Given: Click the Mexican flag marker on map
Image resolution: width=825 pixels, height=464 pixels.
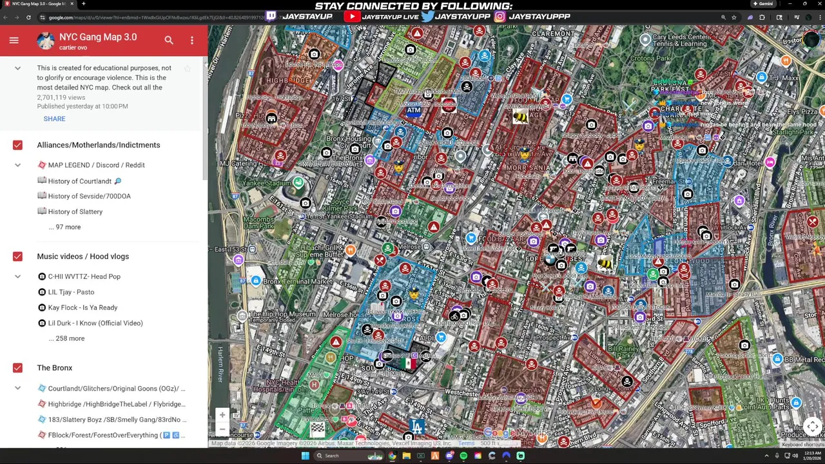Looking at the screenshot, I should 408,363.
